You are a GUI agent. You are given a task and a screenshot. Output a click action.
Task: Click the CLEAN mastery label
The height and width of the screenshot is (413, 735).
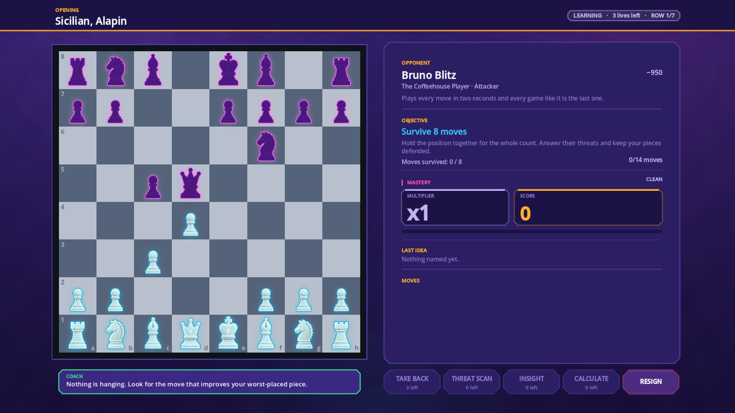pyautogui.click(x=654, y=179)
